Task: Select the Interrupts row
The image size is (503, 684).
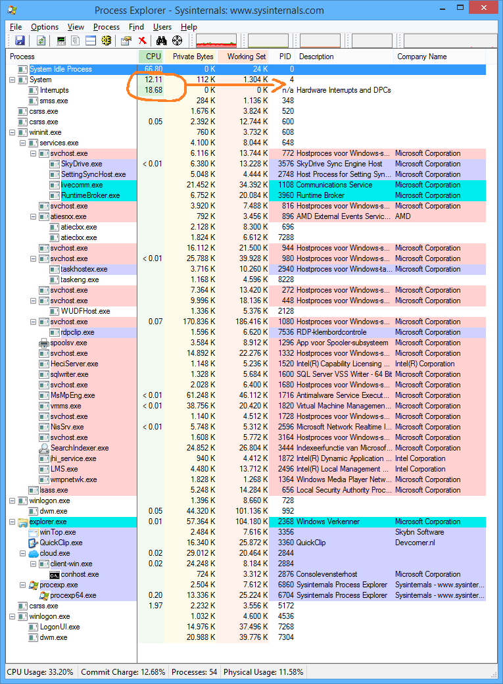Action: [x=246, y=90]
